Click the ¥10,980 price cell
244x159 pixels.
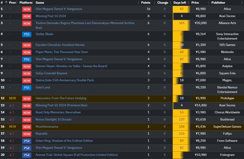click(x=201, y=155)
